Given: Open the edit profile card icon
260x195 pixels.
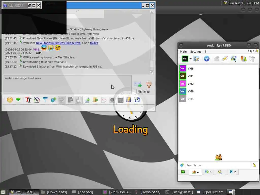Looking at the screenshot, I should pos(197,59).
